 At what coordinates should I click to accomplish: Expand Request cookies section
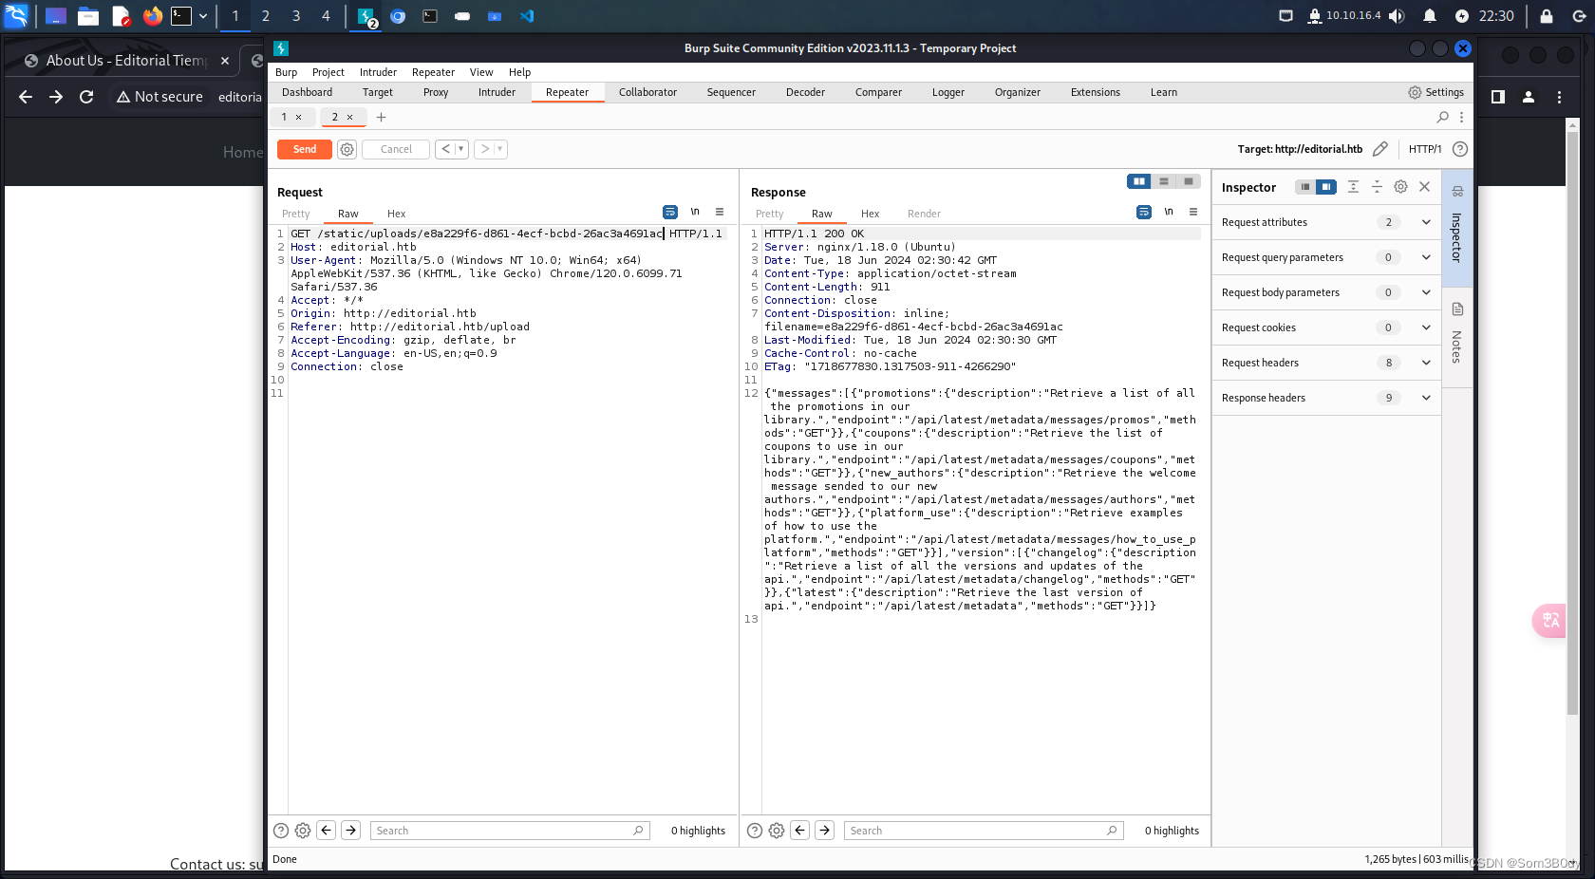pos(1326,327)
